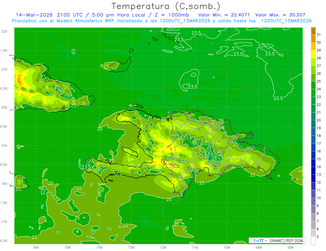Screen dimensions: 326x251
Task: Click the "21N" latitude axis label
Action: point(4,69)
